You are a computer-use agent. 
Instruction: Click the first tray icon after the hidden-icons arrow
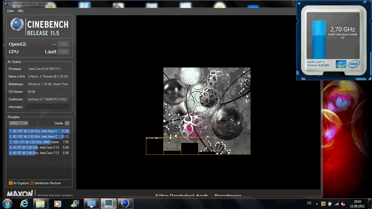coord(324,204)
